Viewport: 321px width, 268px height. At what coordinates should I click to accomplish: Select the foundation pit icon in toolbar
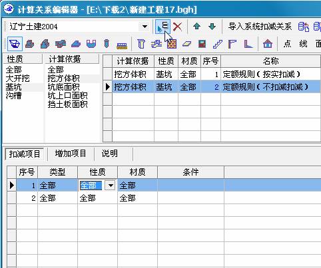click(15, 44)
